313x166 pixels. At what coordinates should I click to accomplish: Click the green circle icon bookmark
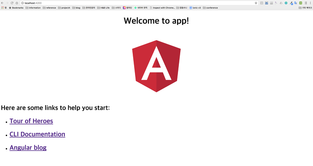click(141, 8)
